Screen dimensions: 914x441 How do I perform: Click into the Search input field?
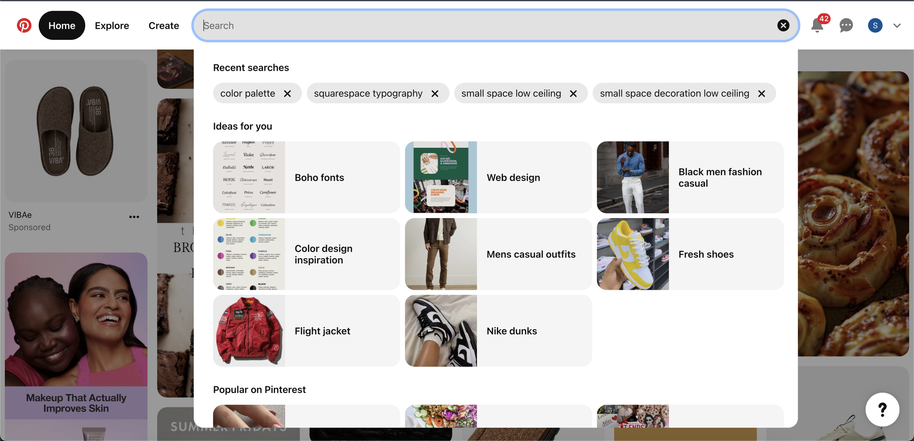[475, 26]
